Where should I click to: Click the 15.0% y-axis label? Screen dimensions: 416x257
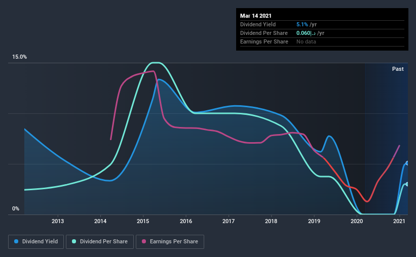coord(19,57)
